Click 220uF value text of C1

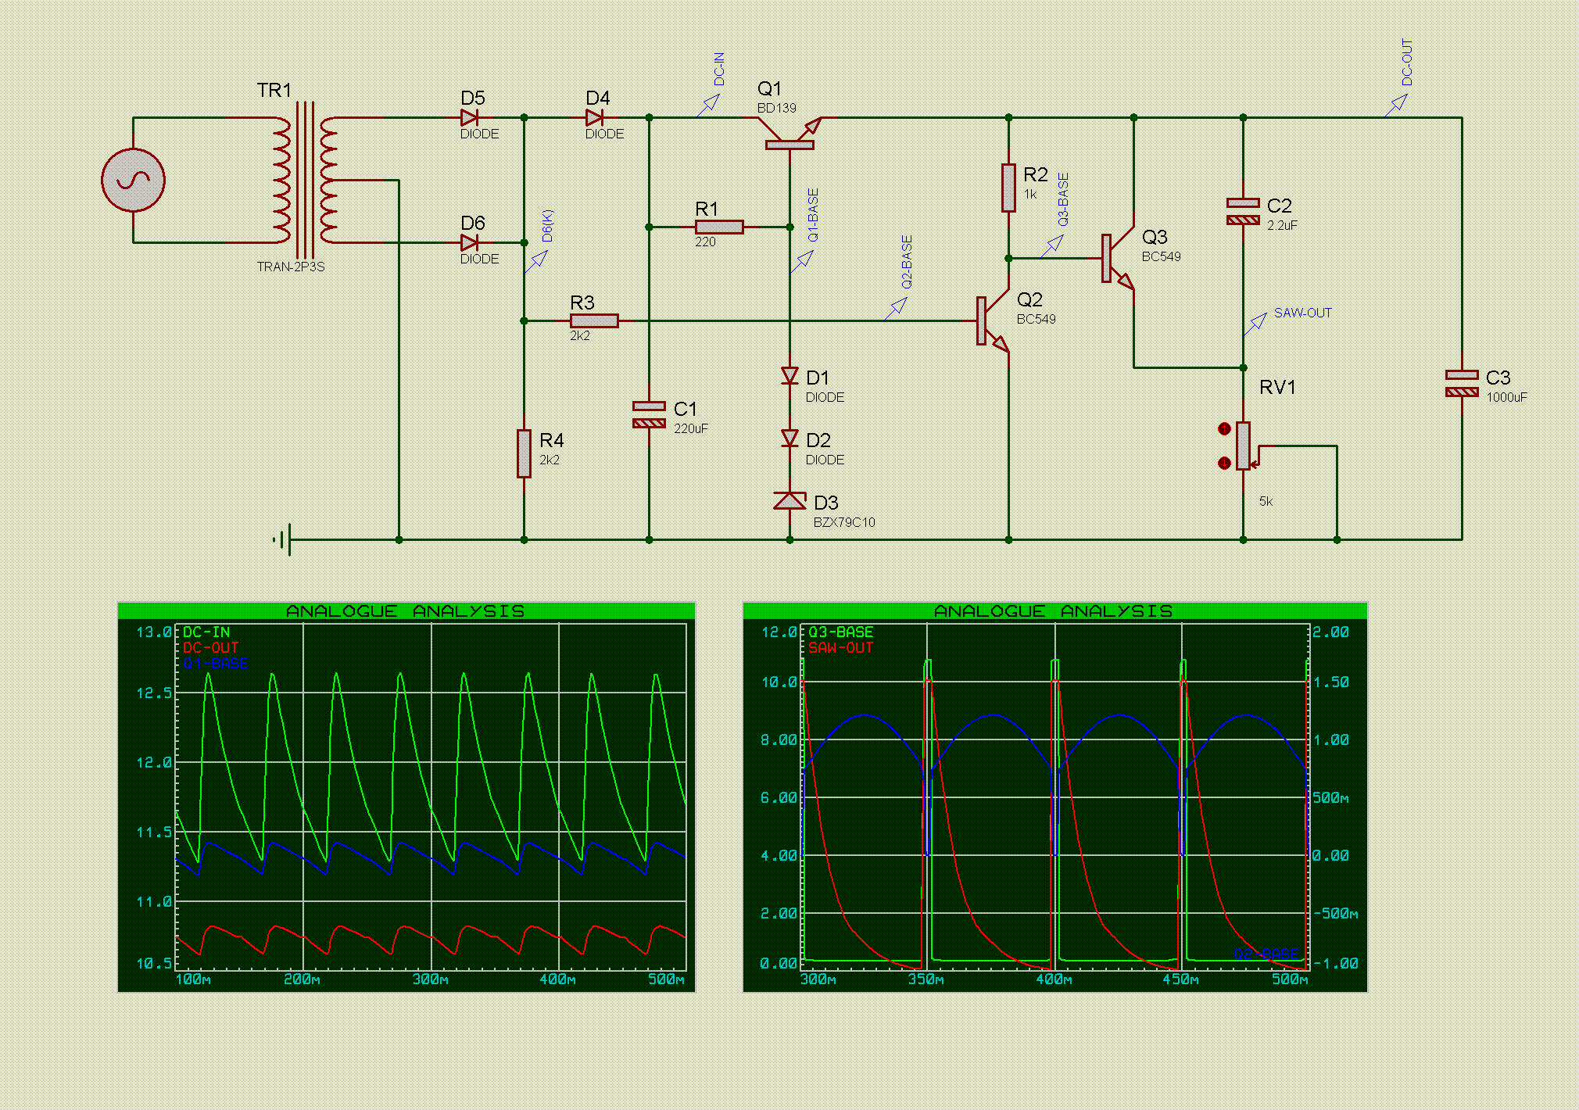coord(691,428)
